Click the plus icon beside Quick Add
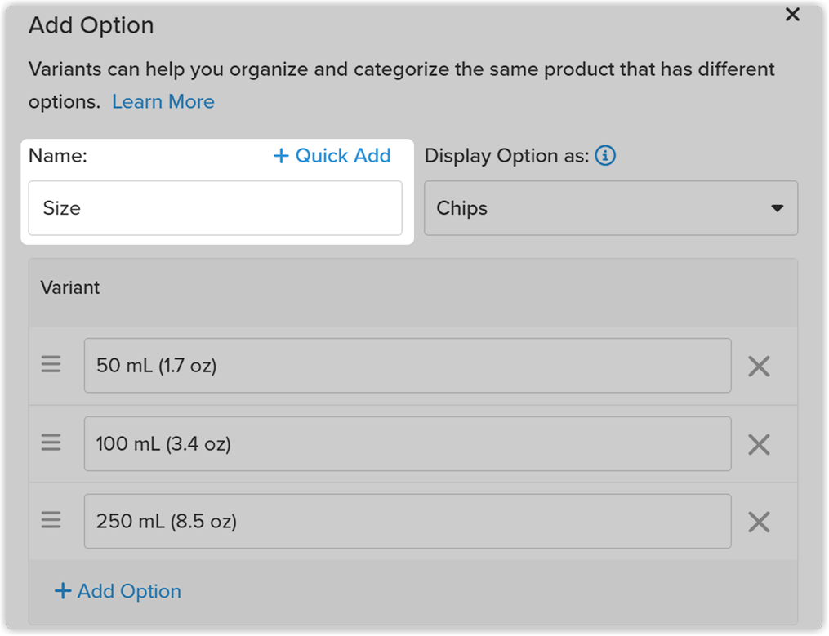The image size is (829, 636). [281, 156]
